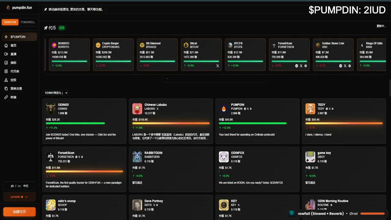This screenshot has width=391, height=220.
Task: Click ODINFOX description text
Action: [x=251, y=183]
